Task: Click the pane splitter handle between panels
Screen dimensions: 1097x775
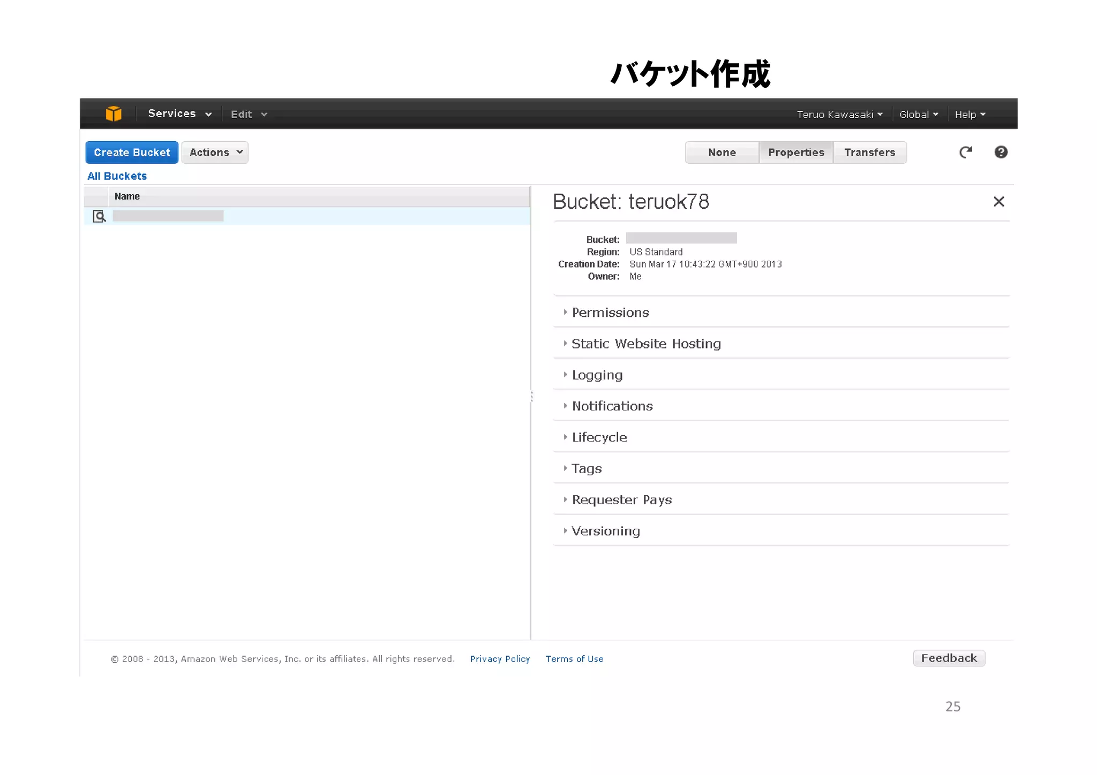Action: [x=531, y=397]
